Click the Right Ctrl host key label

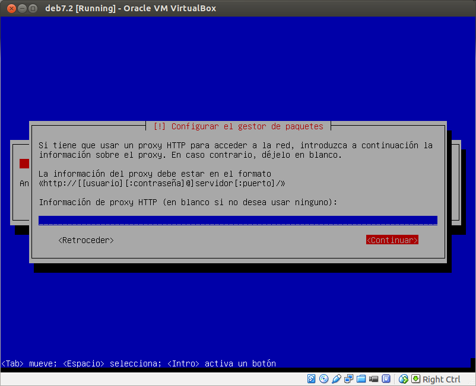442,379
